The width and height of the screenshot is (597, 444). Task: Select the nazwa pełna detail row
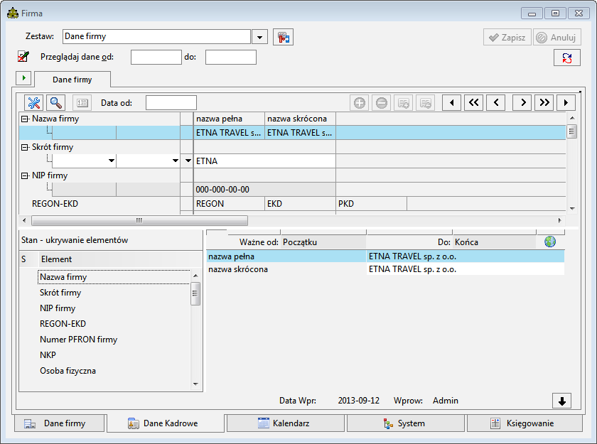pyautogui.click(x=385, y=256)
